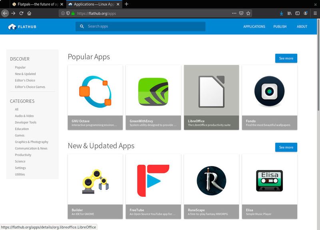The image size is (320, 230).
Task: Open the GreenWithEnvy app icon
Action: click(153, 92)
